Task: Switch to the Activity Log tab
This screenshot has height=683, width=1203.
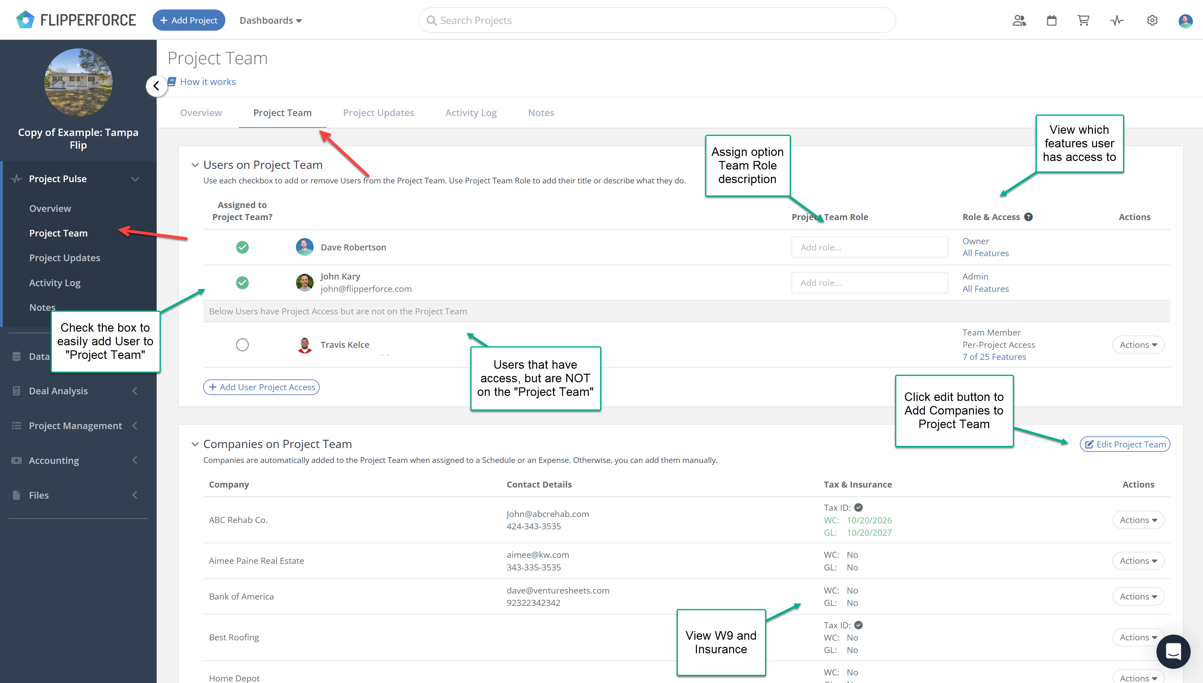Action: [x=471, y=113]
